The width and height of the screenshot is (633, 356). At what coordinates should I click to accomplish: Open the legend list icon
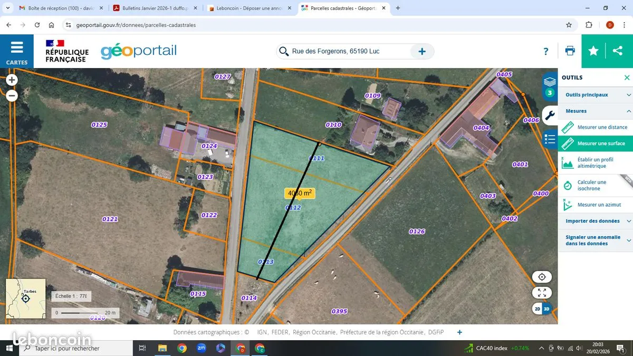pos(550,139)
